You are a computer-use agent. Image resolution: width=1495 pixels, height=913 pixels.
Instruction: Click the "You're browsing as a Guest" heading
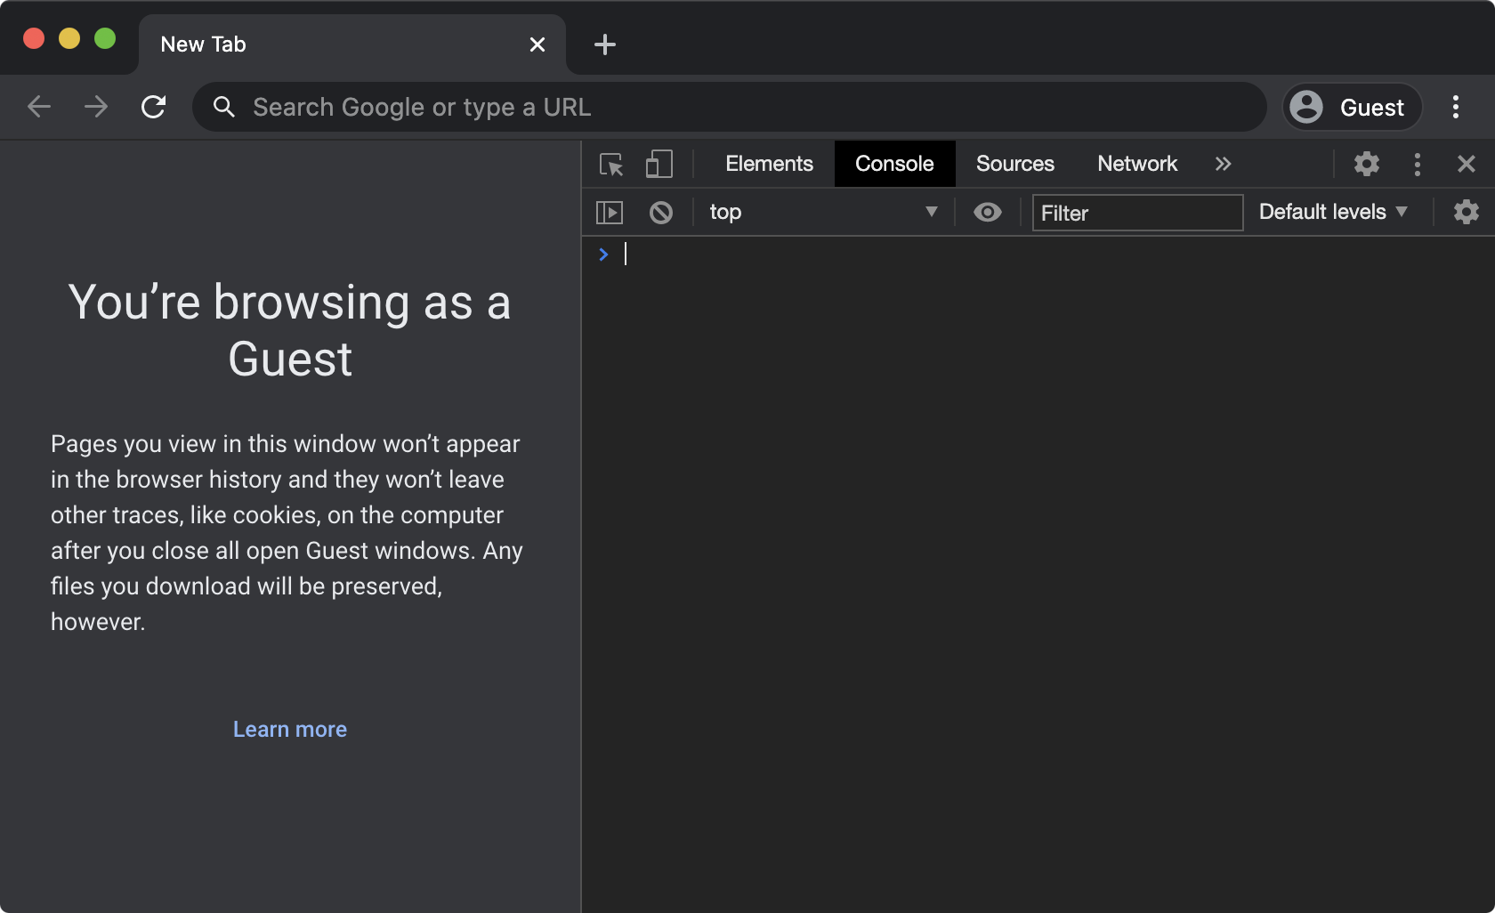[290, 330]
